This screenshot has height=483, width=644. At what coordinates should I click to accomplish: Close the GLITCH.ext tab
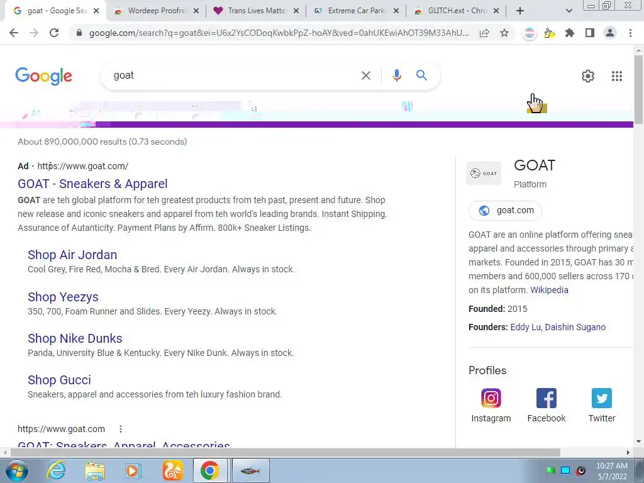click(x=496, y=11)
